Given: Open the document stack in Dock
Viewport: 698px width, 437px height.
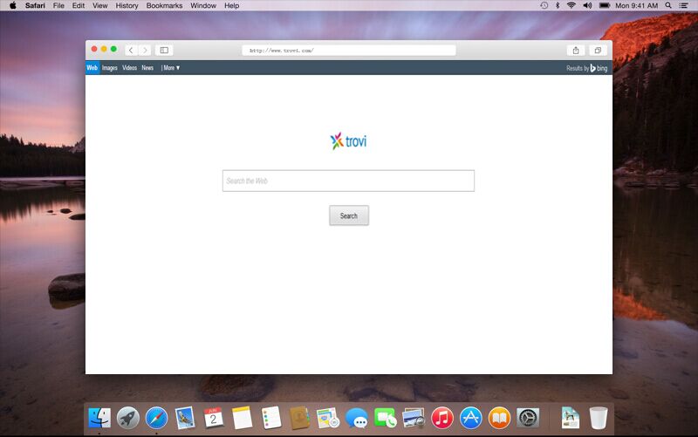Looking at the screenshot, I should click(571, 418).
